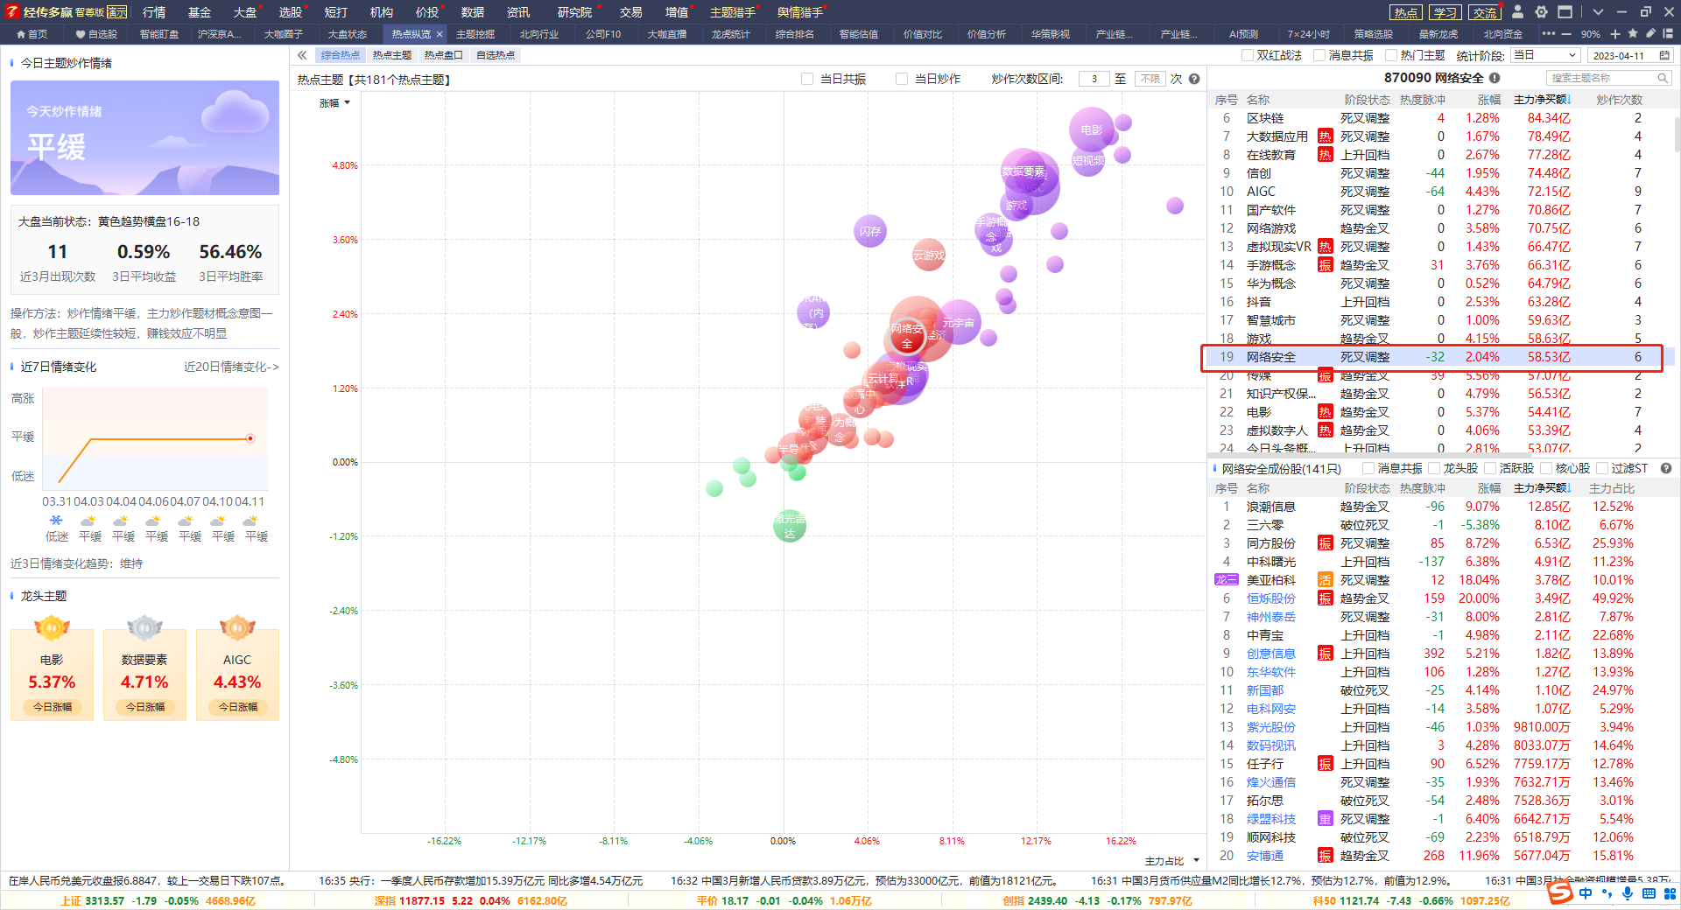Click the keyboard icon in input method bar
Viewport: 1681px width, 910px height.
point(1649,893)
